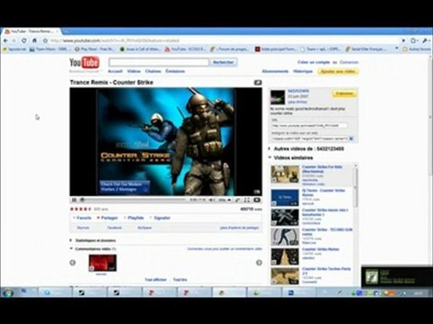
Task: Rate the video using the red stars
Action: click(x=80, y=209)
